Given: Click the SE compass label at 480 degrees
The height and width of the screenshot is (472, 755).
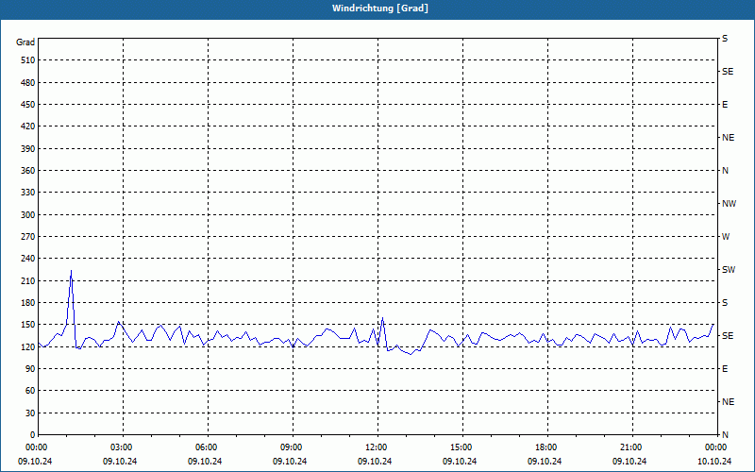Looking at the screenshot, I should (728, 72).
